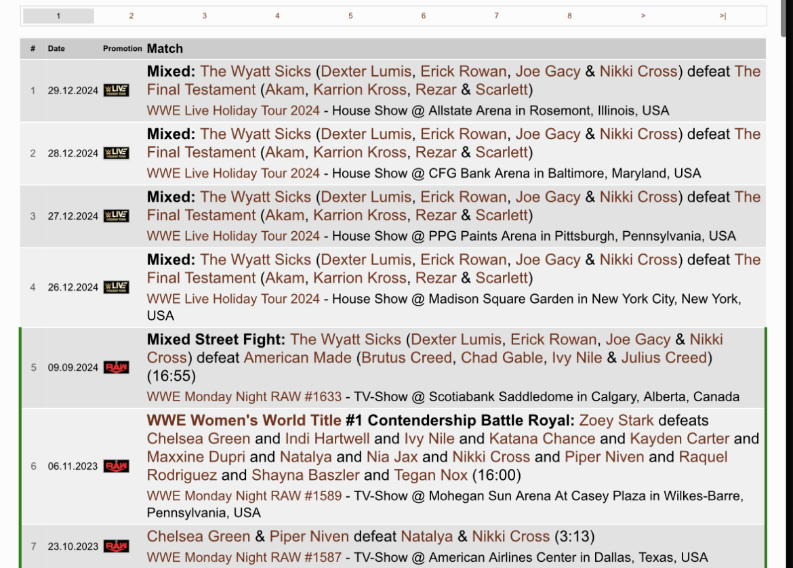Image resolution: width=793 pixels, height=568 pixels.
Task: Open Karrion Kross link in row 2
Action: click(x=360, y=153)
